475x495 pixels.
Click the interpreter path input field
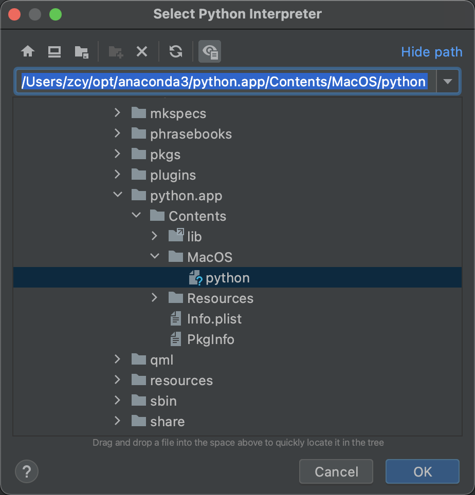click(226, 82)
